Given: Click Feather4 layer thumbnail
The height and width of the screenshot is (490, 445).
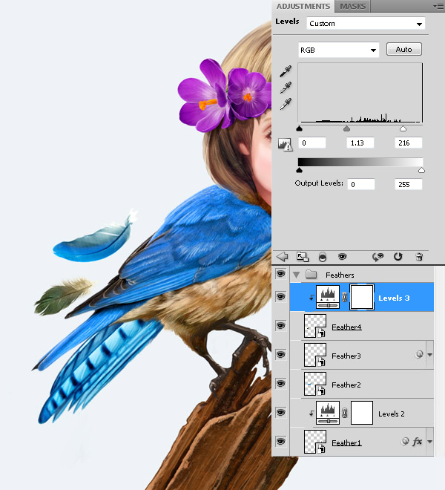Looking at the screenshot, I should tap(315, 326).
